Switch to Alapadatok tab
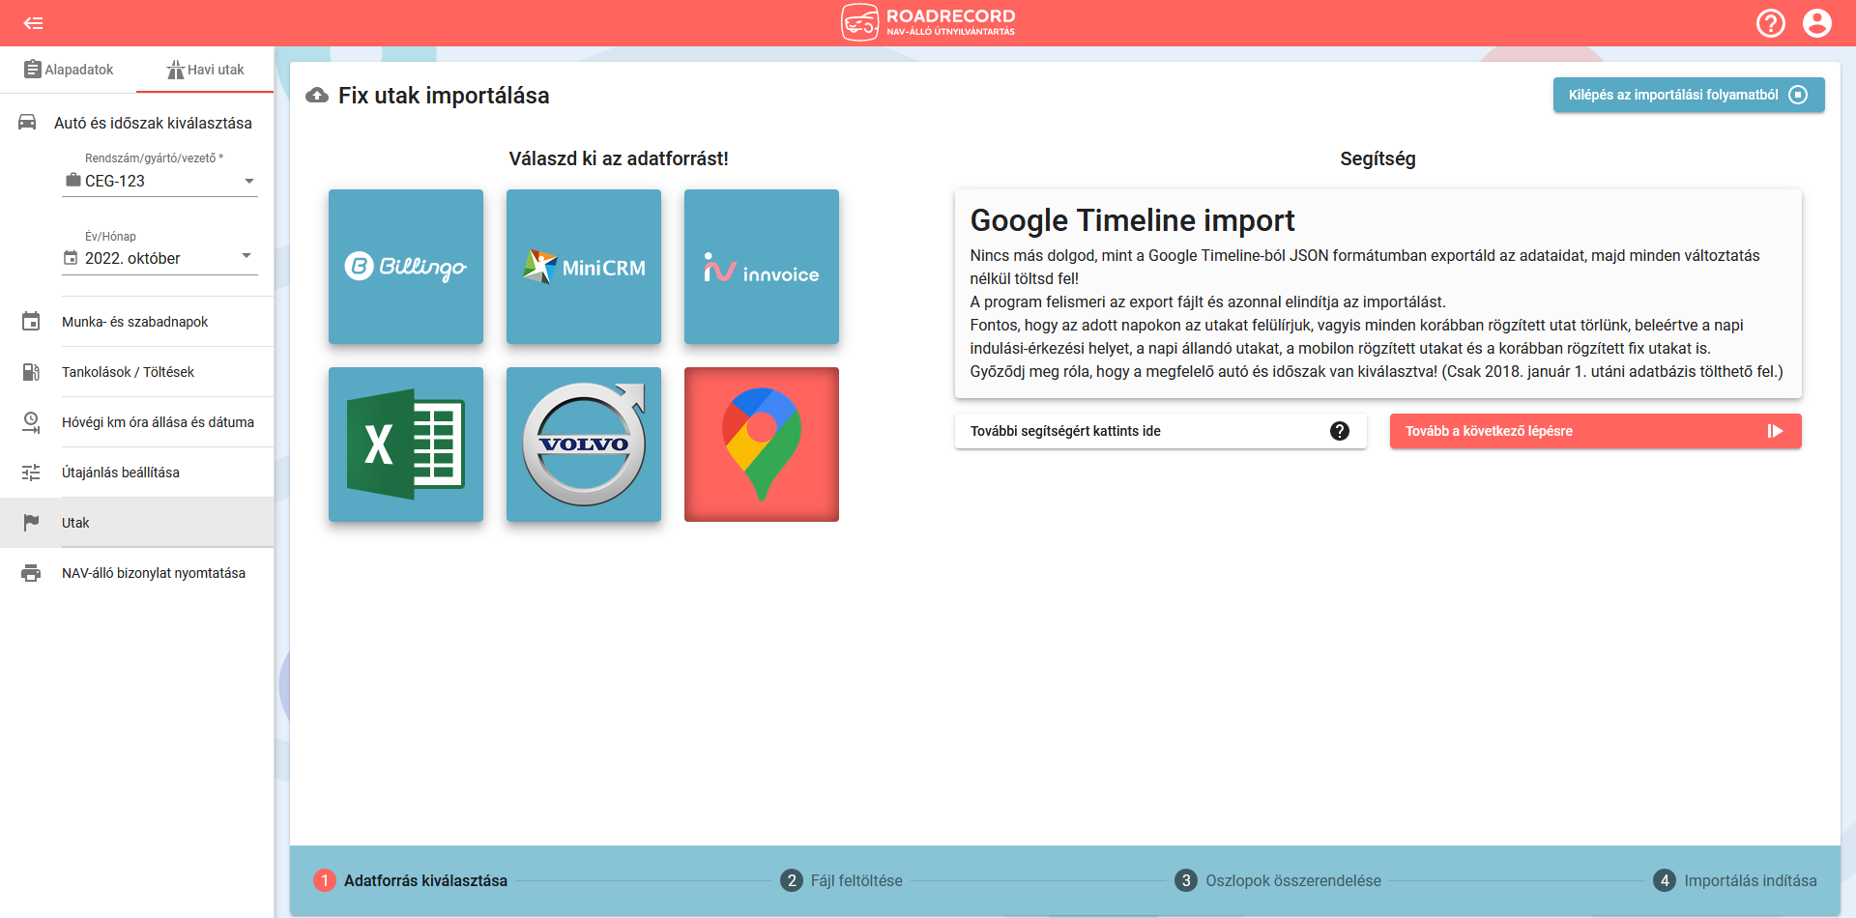Image resolution: width=1856 pixels, height=918 pixels. 69,70
